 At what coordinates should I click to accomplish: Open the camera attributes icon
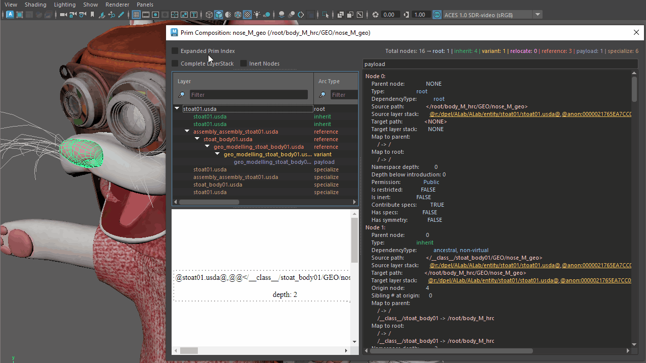tap(82, 15)
